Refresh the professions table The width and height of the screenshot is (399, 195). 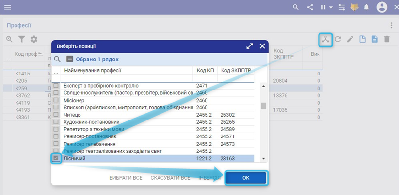338,39
